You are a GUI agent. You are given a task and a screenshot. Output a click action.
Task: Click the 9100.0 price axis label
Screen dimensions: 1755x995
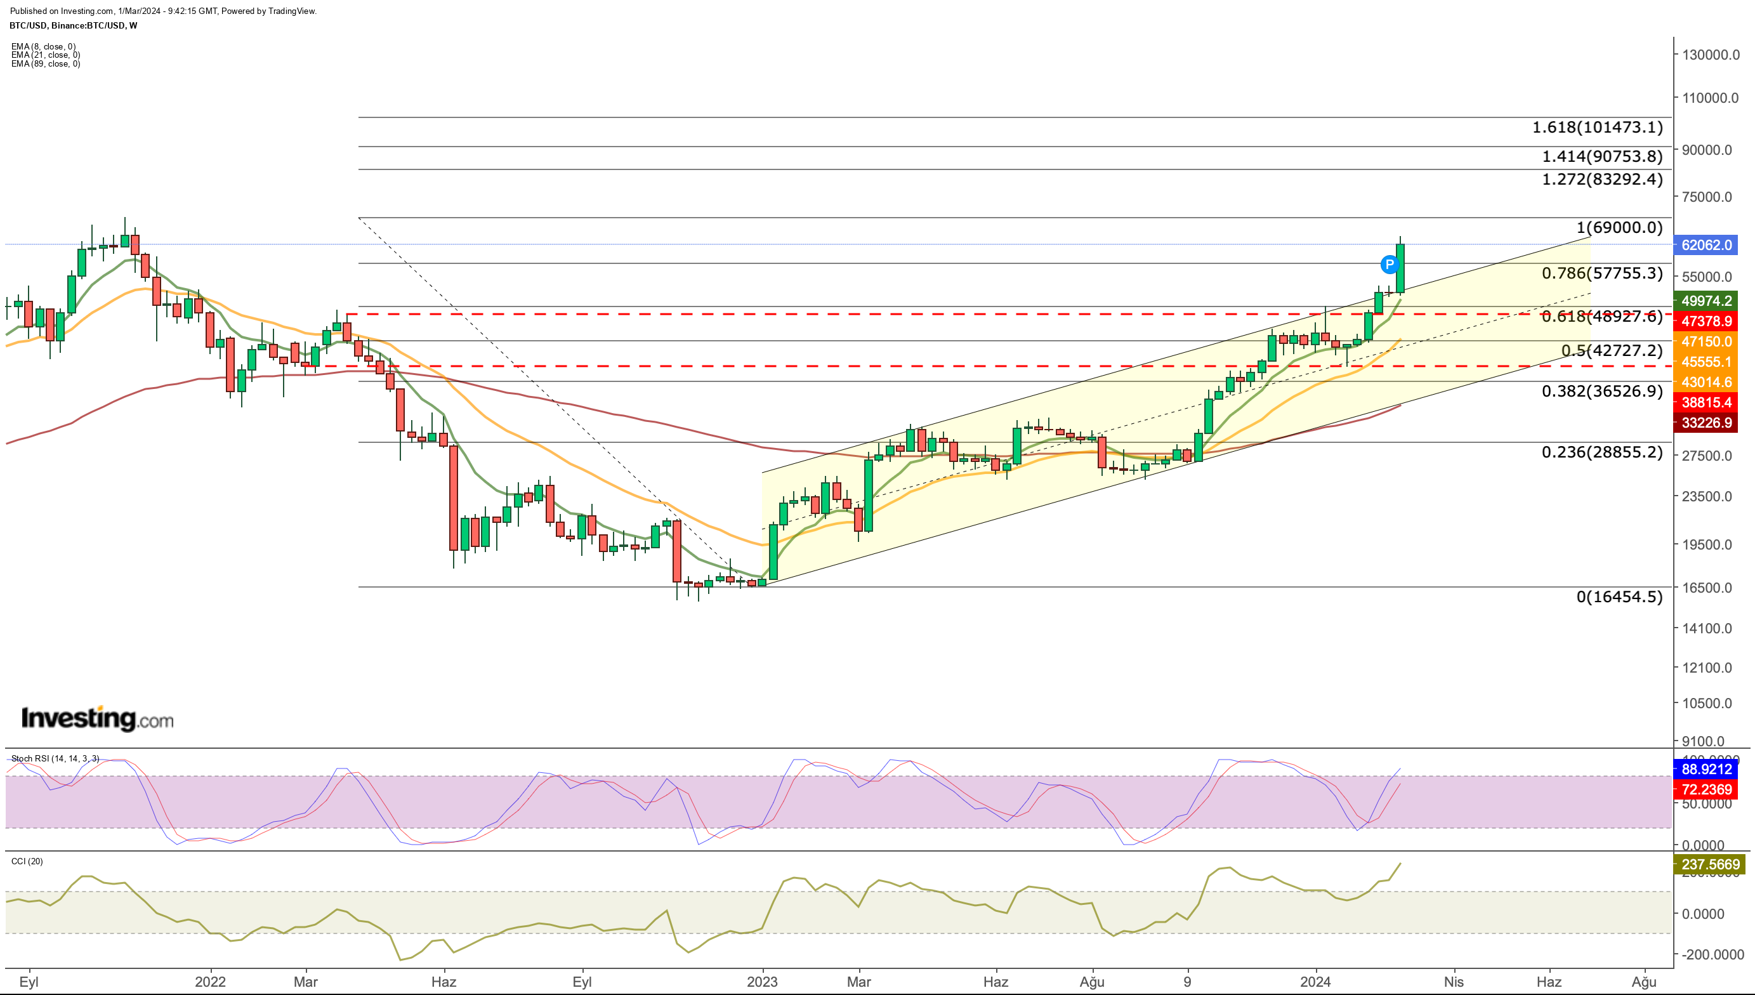[x=1703, y=742]
